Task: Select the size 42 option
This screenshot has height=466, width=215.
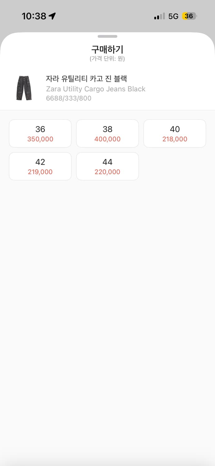Action: coord(40,166)
